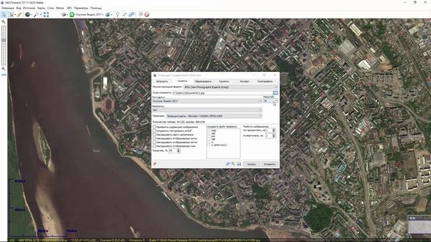
Task: Click zoom-in magnifier above zoom slider
Action: 3,22
